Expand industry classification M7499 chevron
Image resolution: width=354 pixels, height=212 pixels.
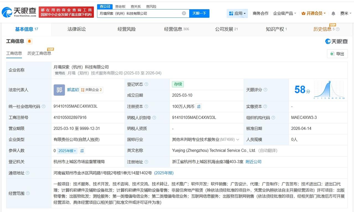(238, 140)
